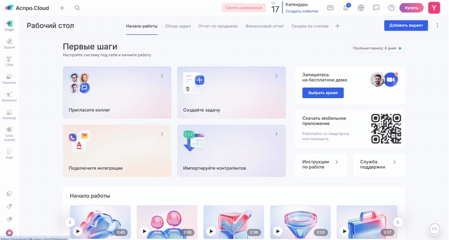449x240 pixels.
Task: Open the user avatar Y menu
Action: click(434, 8)
